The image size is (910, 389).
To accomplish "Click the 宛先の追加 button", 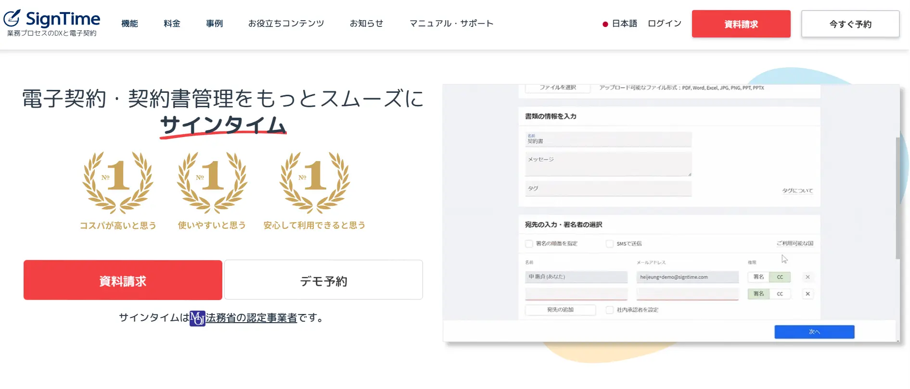I will tap(560, 310).
